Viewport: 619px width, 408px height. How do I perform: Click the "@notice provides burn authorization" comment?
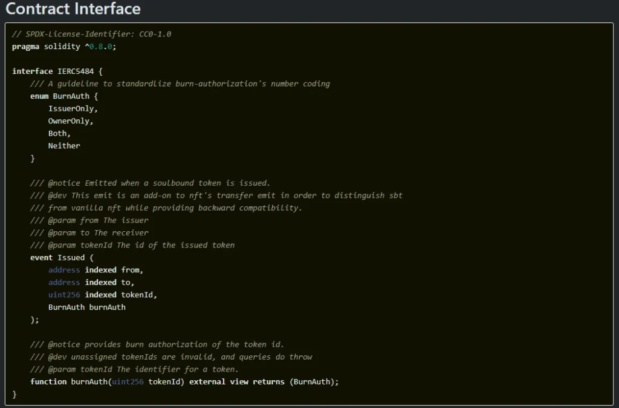coord(157,345)
